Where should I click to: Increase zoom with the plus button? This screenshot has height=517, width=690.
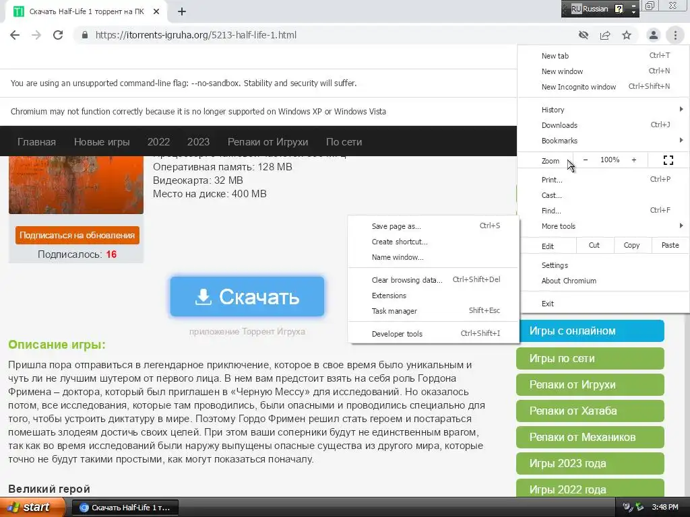[633, 160]
